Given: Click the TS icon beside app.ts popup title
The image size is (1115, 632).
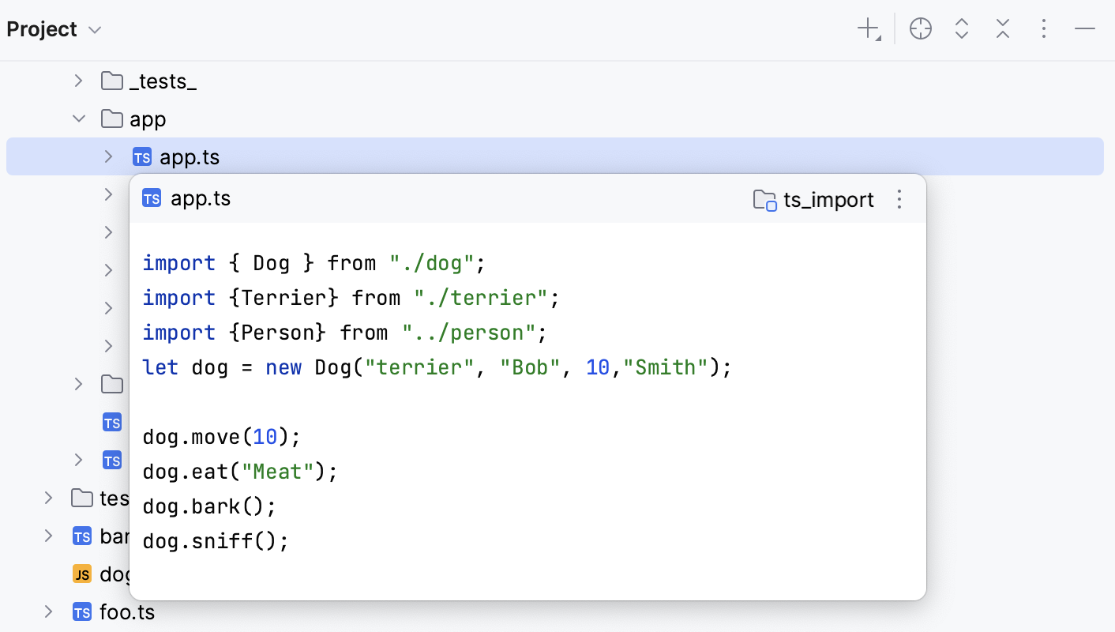Looking at the screenshot, I should click(151, 198).
